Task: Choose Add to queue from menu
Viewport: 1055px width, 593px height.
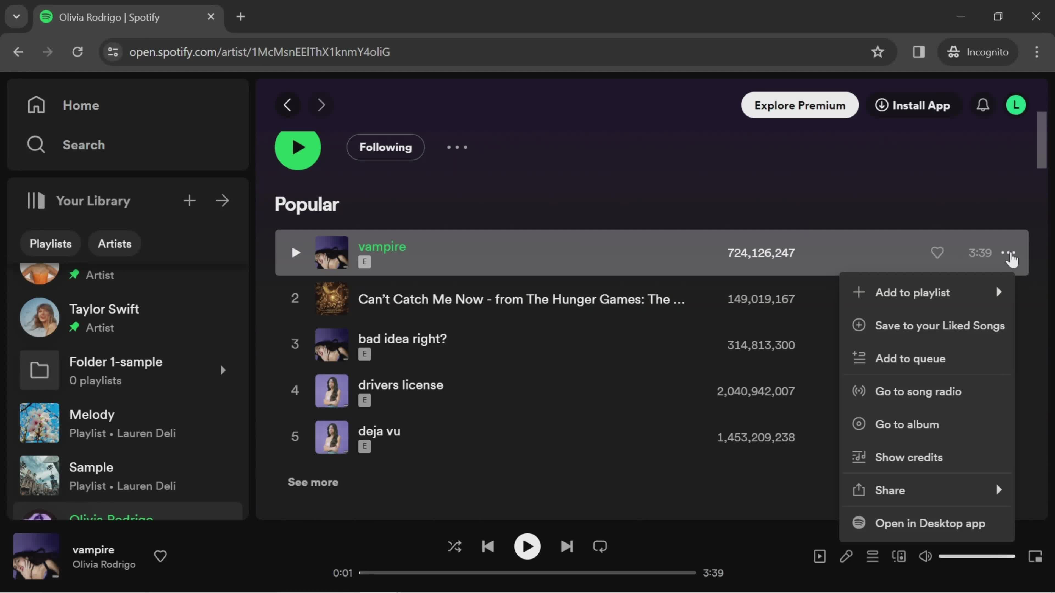Action: pos(927,359)
